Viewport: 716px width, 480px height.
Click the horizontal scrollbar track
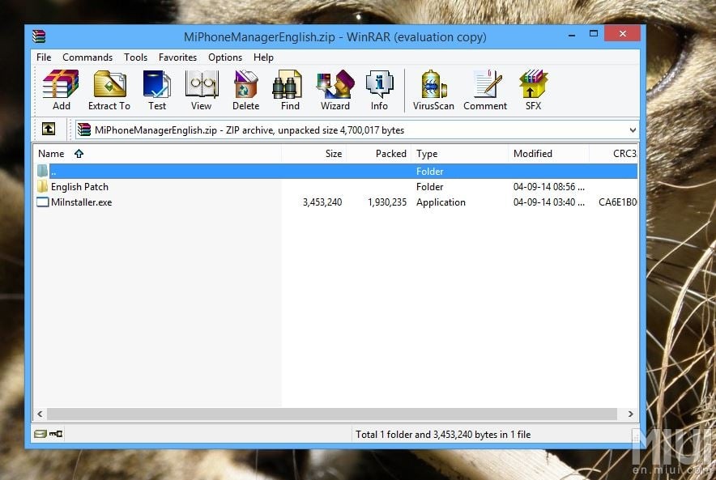click(x=332, y=414)
